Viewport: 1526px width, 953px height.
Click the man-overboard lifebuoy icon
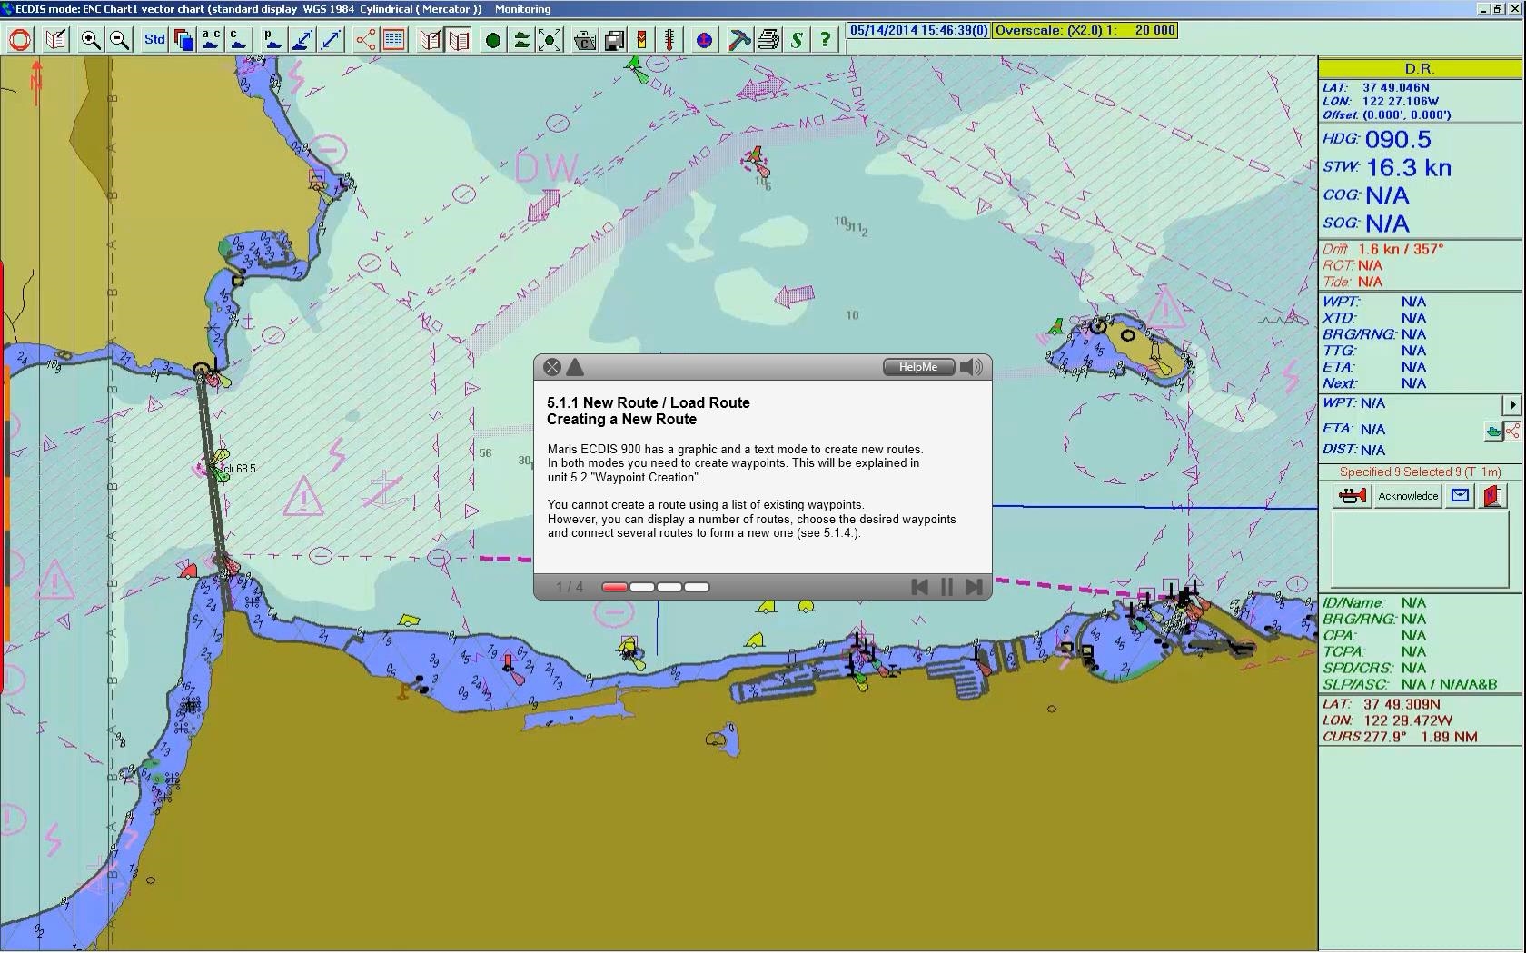[19, 39]
